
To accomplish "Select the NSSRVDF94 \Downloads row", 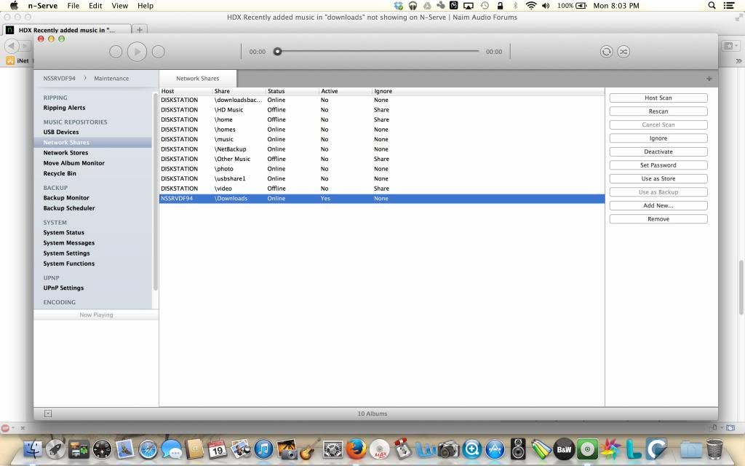I will (381, 198).
